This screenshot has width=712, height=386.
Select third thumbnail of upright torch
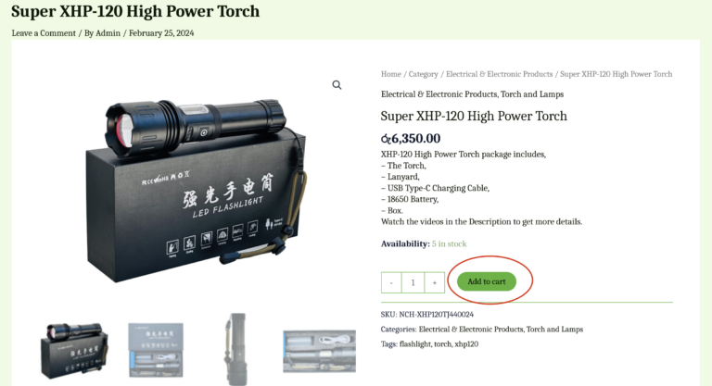[x=237, y=349]
